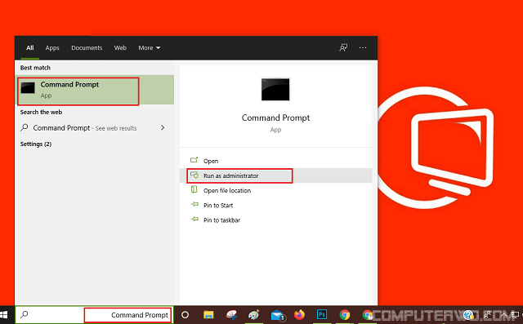523x324 pixels.
Task: Launch Firefox from the taskbar
Action: pyautogui.click(x=300, y=314)
